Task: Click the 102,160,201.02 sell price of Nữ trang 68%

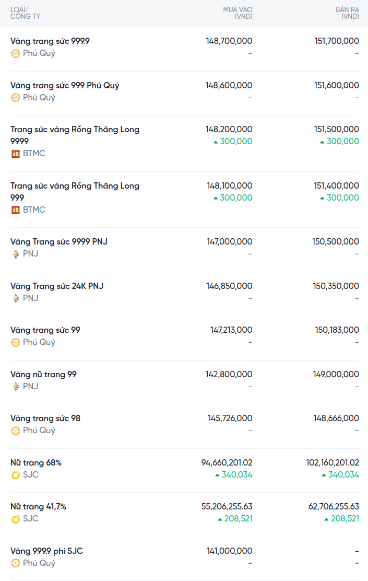Action: coord(333,463)
